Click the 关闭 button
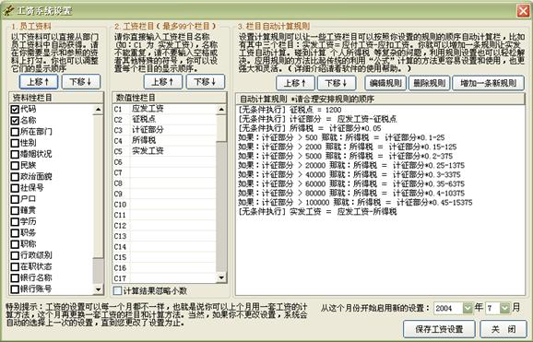The width and height of the screenshot is (533, 342). tap(503, 329)
